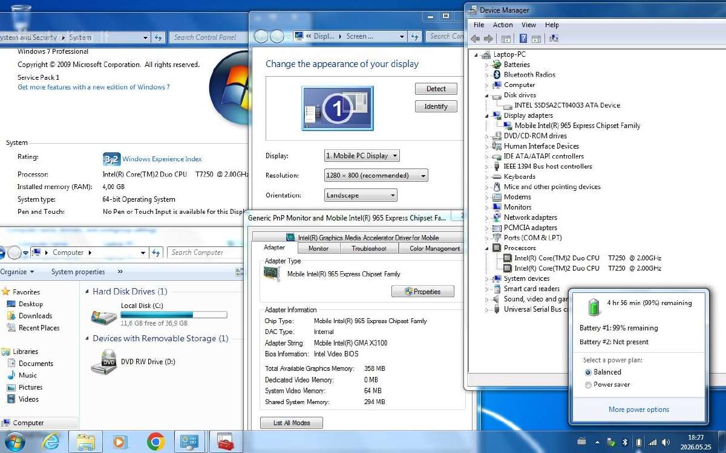726x453 pixels.
Task: Click the red toolbox taskbar icon
Action: (226, 442)
